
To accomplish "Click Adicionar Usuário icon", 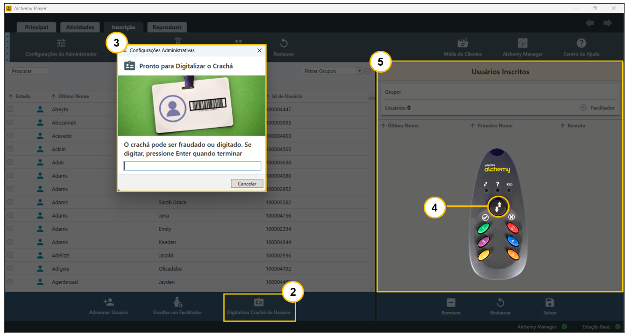I will 108,302.
